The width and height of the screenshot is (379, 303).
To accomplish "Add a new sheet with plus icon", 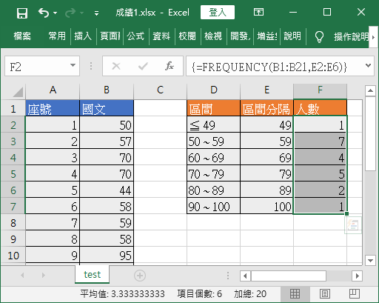I will click(x=140, y=276).
